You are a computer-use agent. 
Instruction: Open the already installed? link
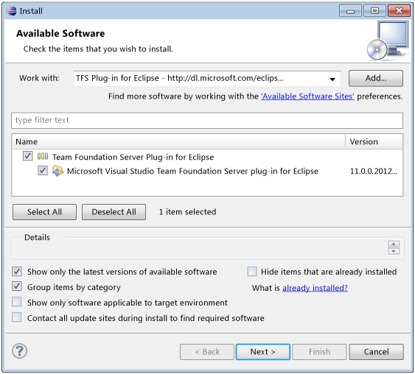click(x=315, y=288)
